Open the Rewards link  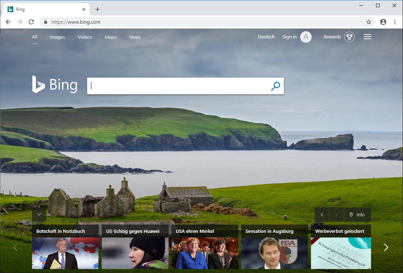click(332, 37)
